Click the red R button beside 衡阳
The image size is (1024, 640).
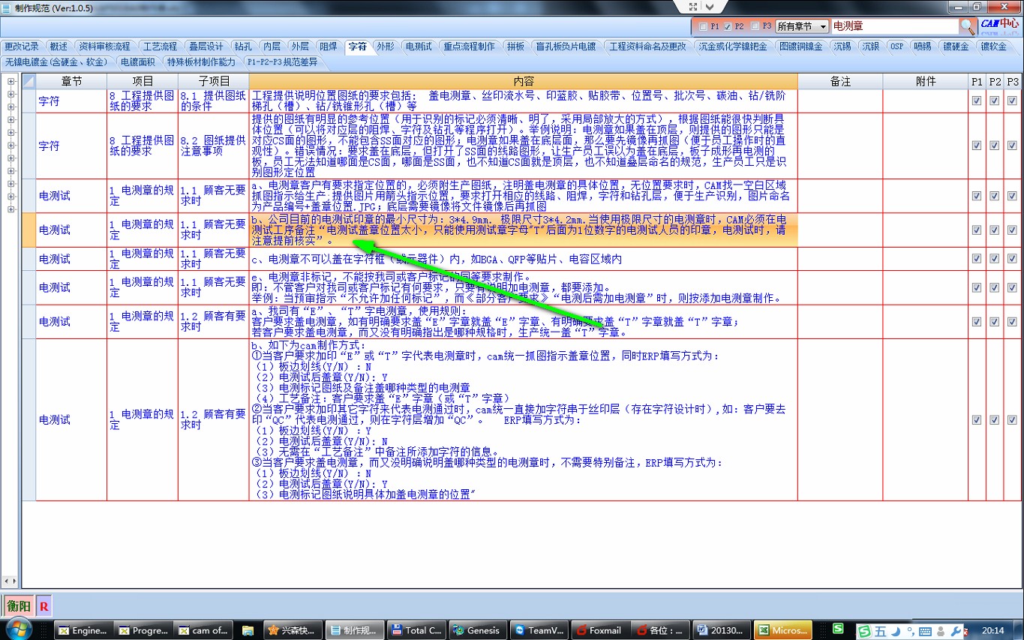[44, 605]
